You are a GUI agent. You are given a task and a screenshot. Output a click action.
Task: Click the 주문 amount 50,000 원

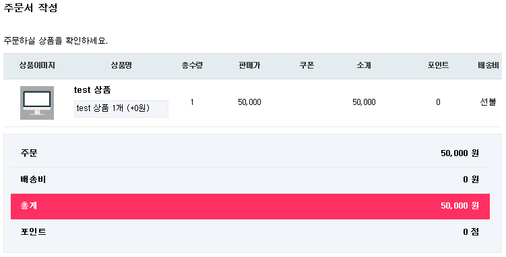460,153
